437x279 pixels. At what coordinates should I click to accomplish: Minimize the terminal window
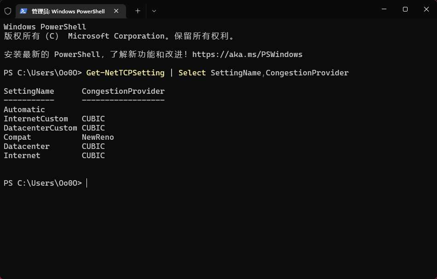[384, 9]
